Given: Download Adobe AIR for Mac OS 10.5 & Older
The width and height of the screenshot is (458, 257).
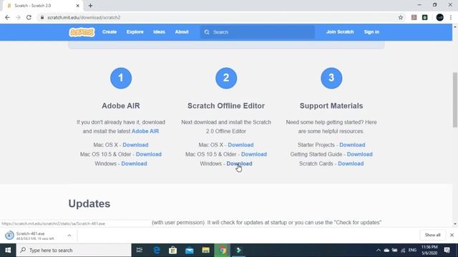Looking at the screenshot, I should coord(148,154).
